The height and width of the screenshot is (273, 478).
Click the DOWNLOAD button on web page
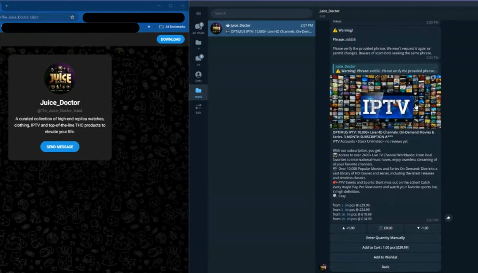[171, 39]
